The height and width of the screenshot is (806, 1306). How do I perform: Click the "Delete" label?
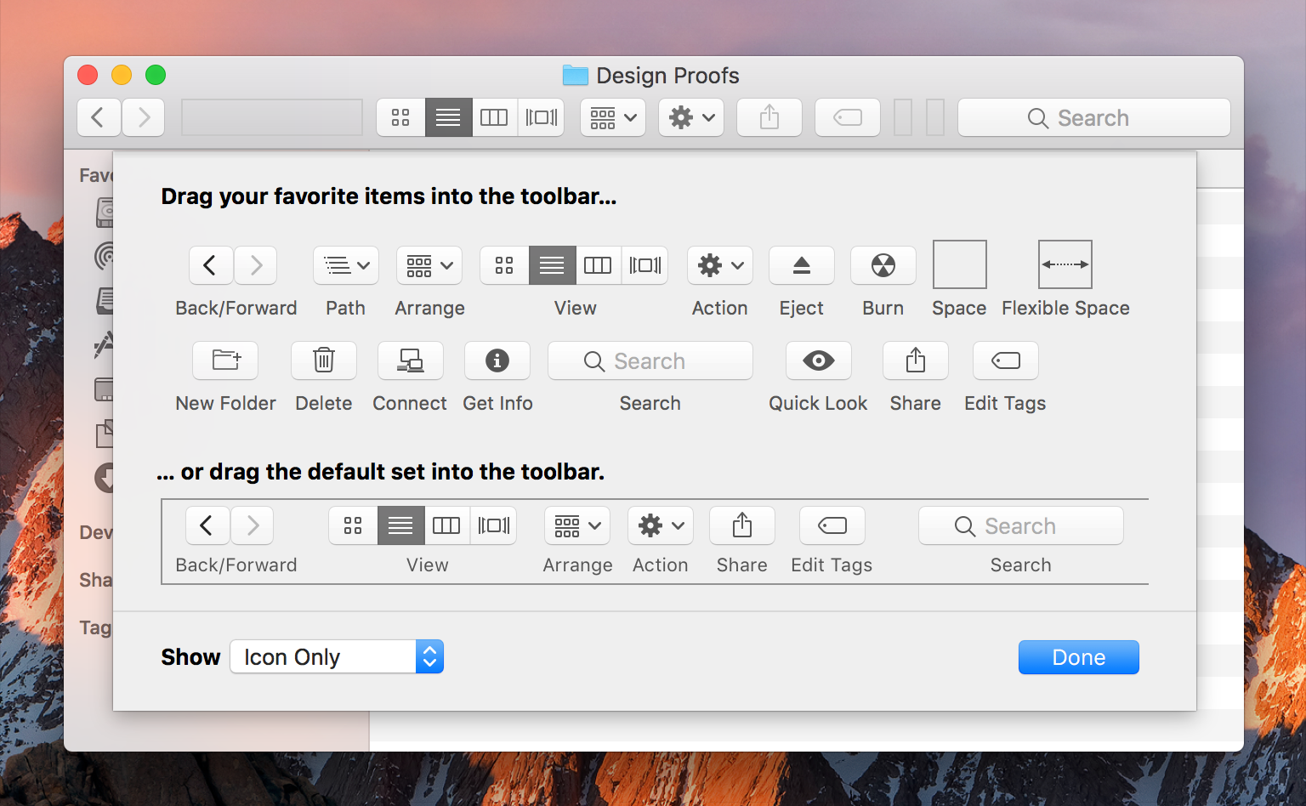click(323, 403)
